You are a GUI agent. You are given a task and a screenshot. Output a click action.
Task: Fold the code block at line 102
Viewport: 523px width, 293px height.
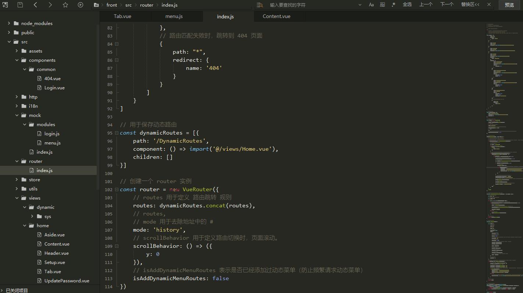click(117, 189)
